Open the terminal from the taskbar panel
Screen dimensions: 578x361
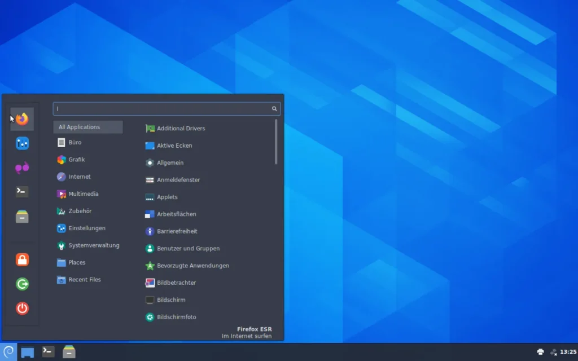point(49,351)
